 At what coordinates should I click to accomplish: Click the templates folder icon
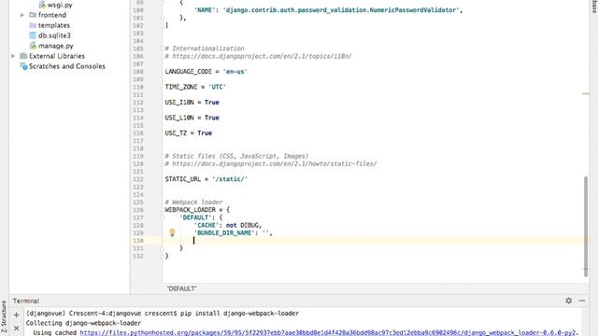click(x=33, y=25)
